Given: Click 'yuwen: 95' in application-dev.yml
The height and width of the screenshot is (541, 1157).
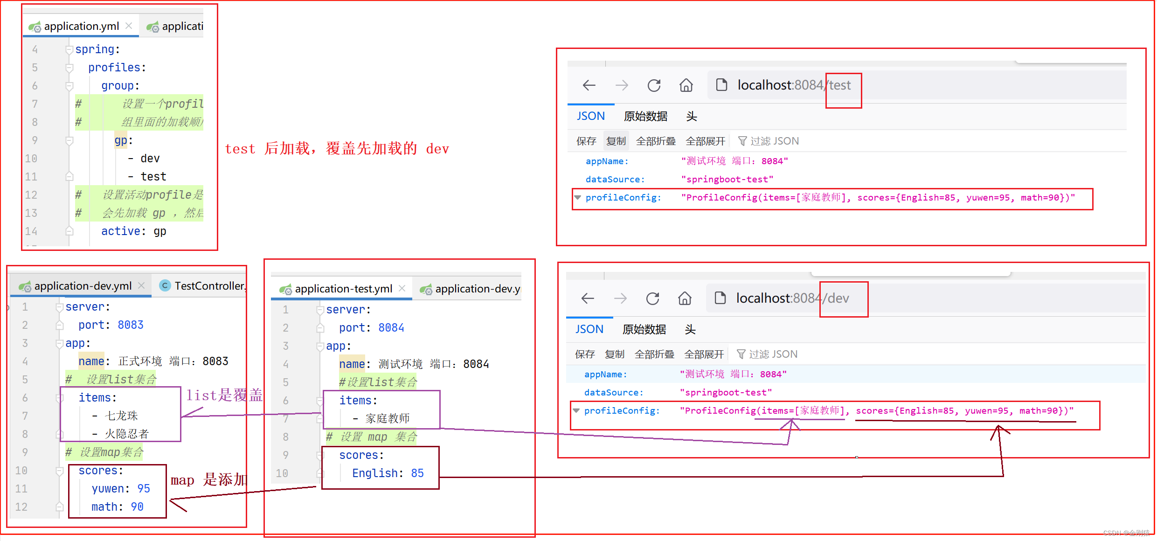Looking at the screenshot, I should [x=121, y=489].
